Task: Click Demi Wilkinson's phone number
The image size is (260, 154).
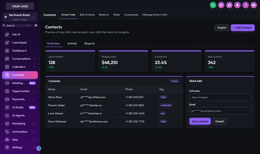Action: click(135, 121)
